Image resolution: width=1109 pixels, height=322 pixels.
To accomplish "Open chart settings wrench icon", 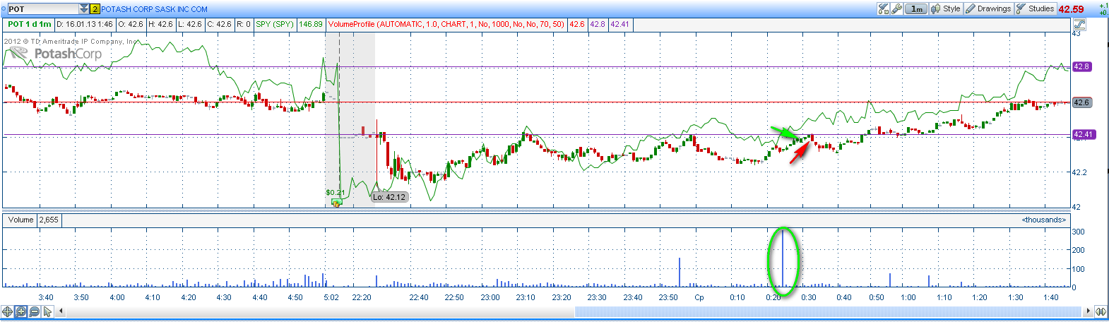I will [896, 8].
